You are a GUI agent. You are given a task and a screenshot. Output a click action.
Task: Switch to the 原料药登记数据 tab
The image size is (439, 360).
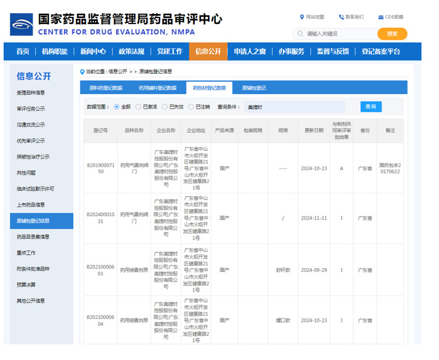(x=106, y=88)
